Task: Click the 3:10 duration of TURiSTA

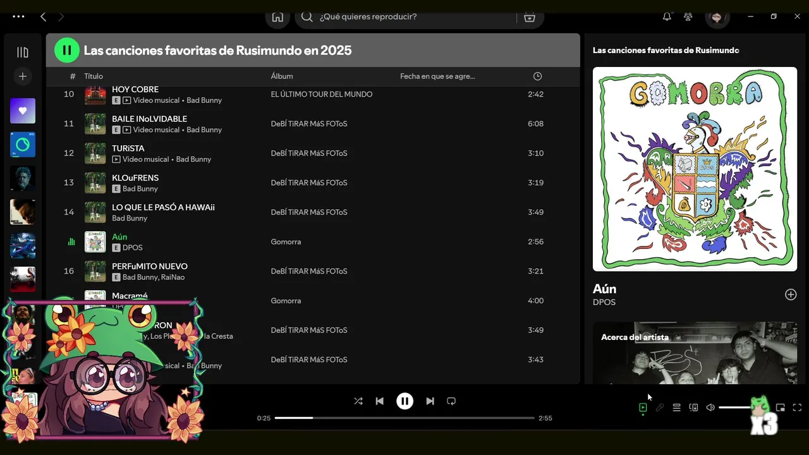Action: pyautogui.click(x=535, y=154)
